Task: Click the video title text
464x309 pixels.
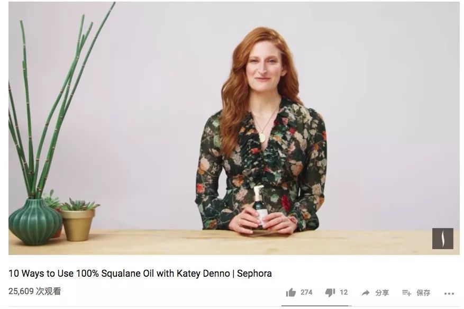Action: [140, 273]
